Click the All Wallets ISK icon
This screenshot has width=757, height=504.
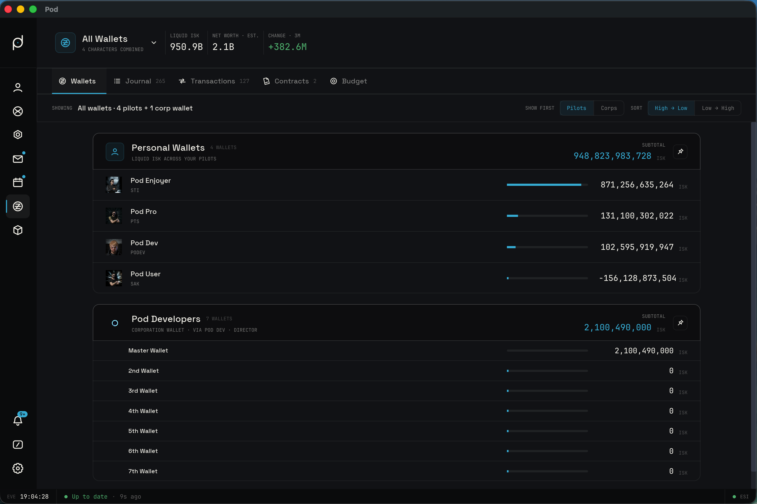pos(65,42)
